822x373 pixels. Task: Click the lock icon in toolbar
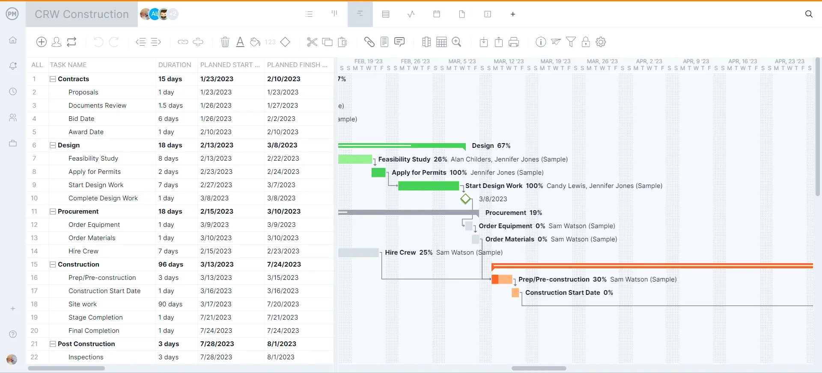tap(586, 42)
